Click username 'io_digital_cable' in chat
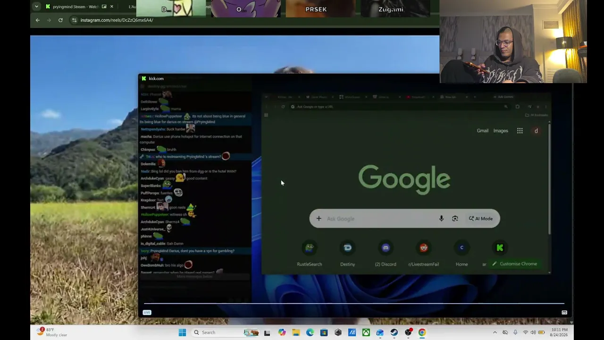The height and width of the screenshot is (340, 604). tap(153, 244)
